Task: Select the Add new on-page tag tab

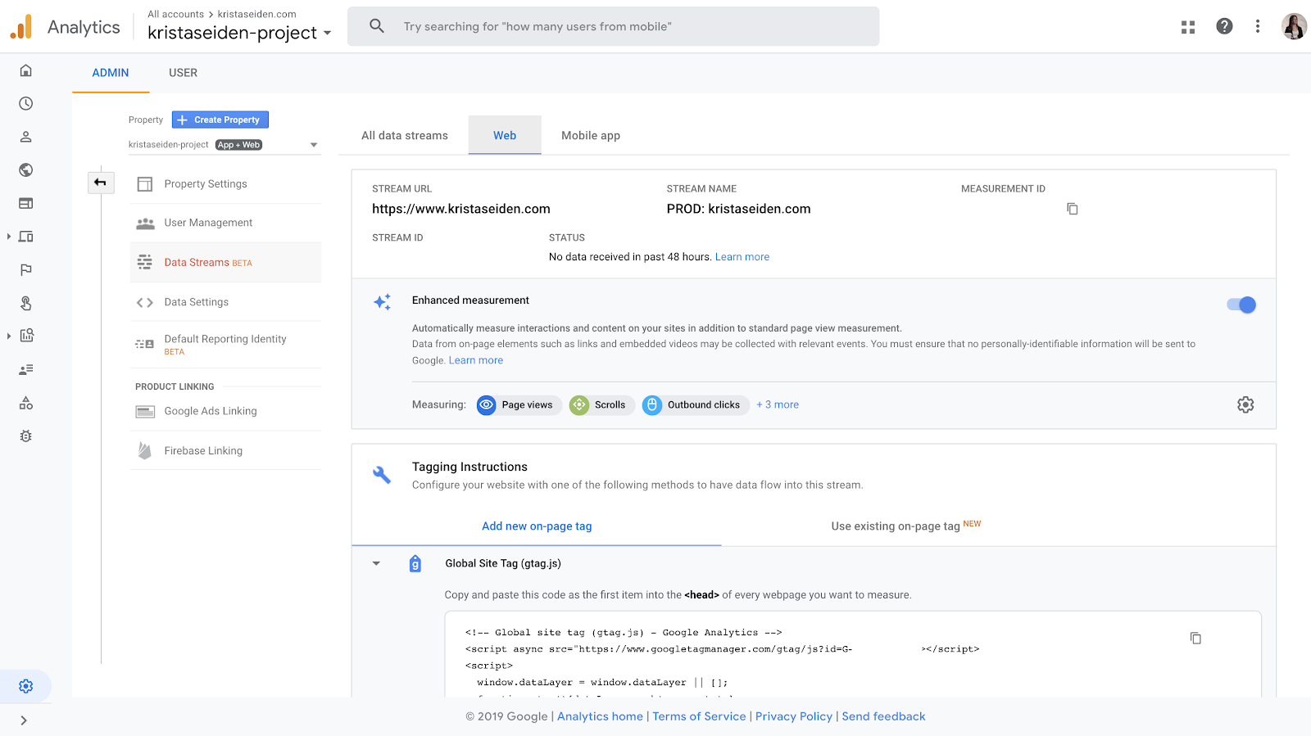Action: (x=537, y=526)
